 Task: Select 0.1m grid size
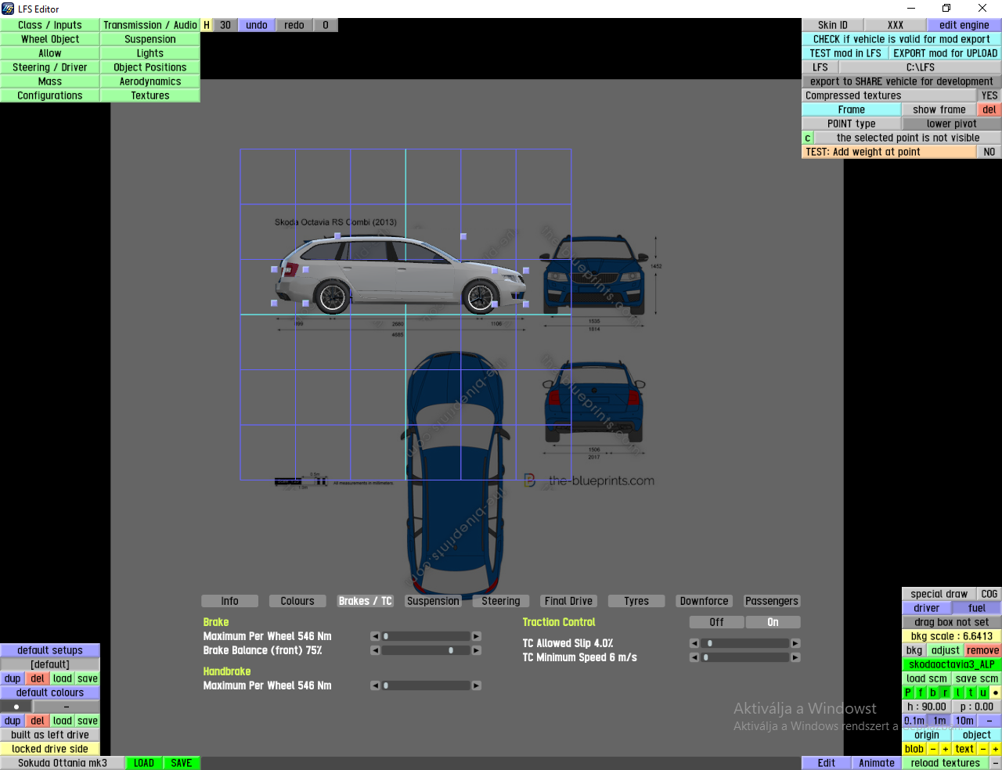tap(914, 721)
